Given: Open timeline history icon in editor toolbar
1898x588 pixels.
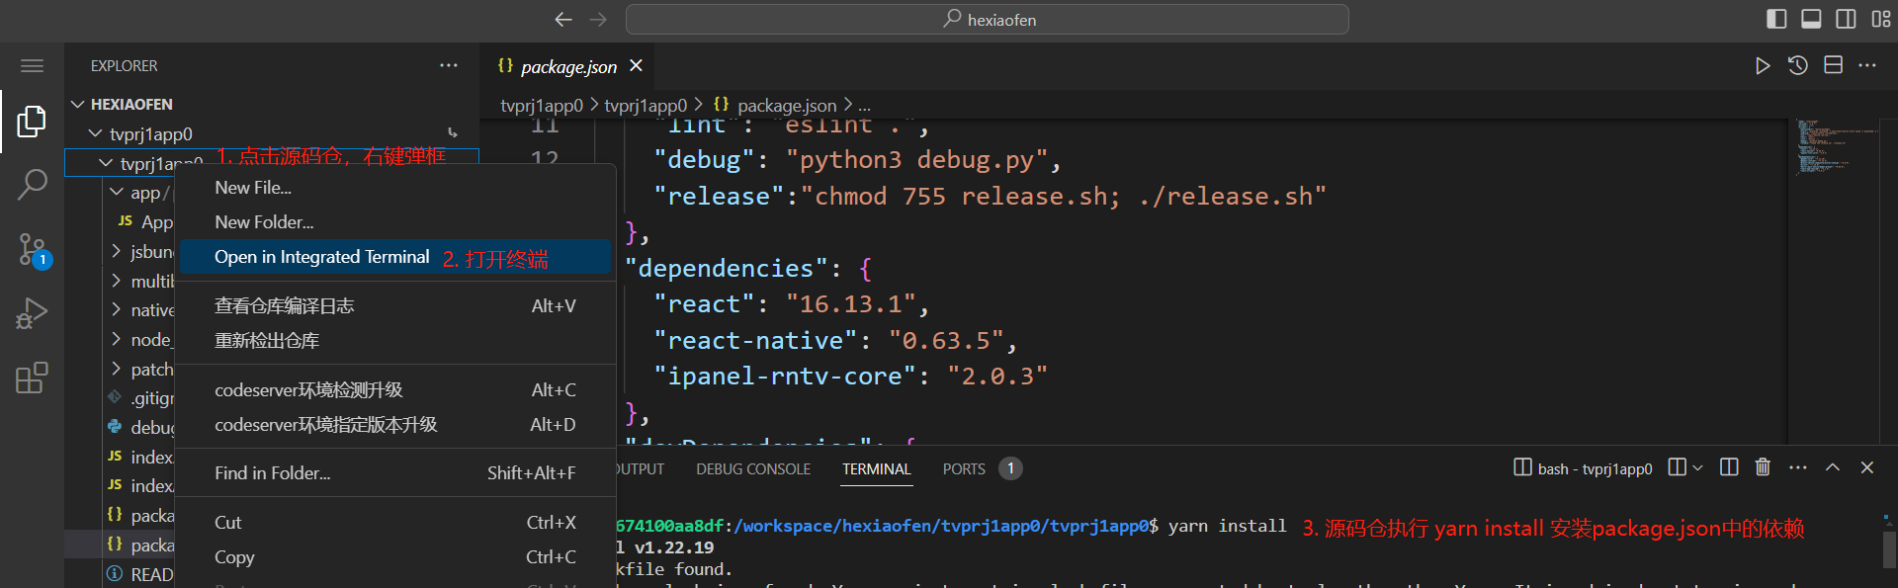Looking at the screenshot, I should click(x=1797, y=66).
